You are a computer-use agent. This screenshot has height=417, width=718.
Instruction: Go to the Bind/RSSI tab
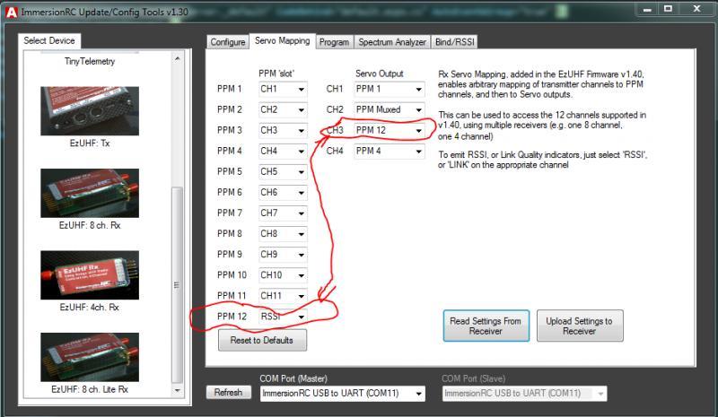pos(456,42)
